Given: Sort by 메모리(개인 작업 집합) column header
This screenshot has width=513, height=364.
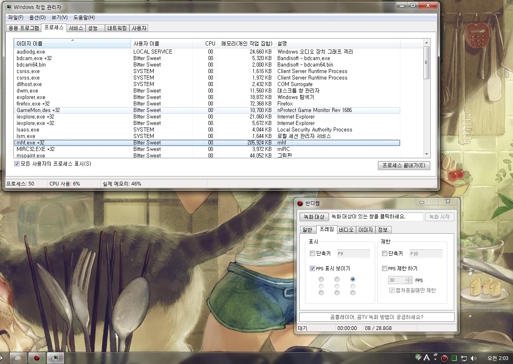Looking at the screenshot, I should 246,43.
